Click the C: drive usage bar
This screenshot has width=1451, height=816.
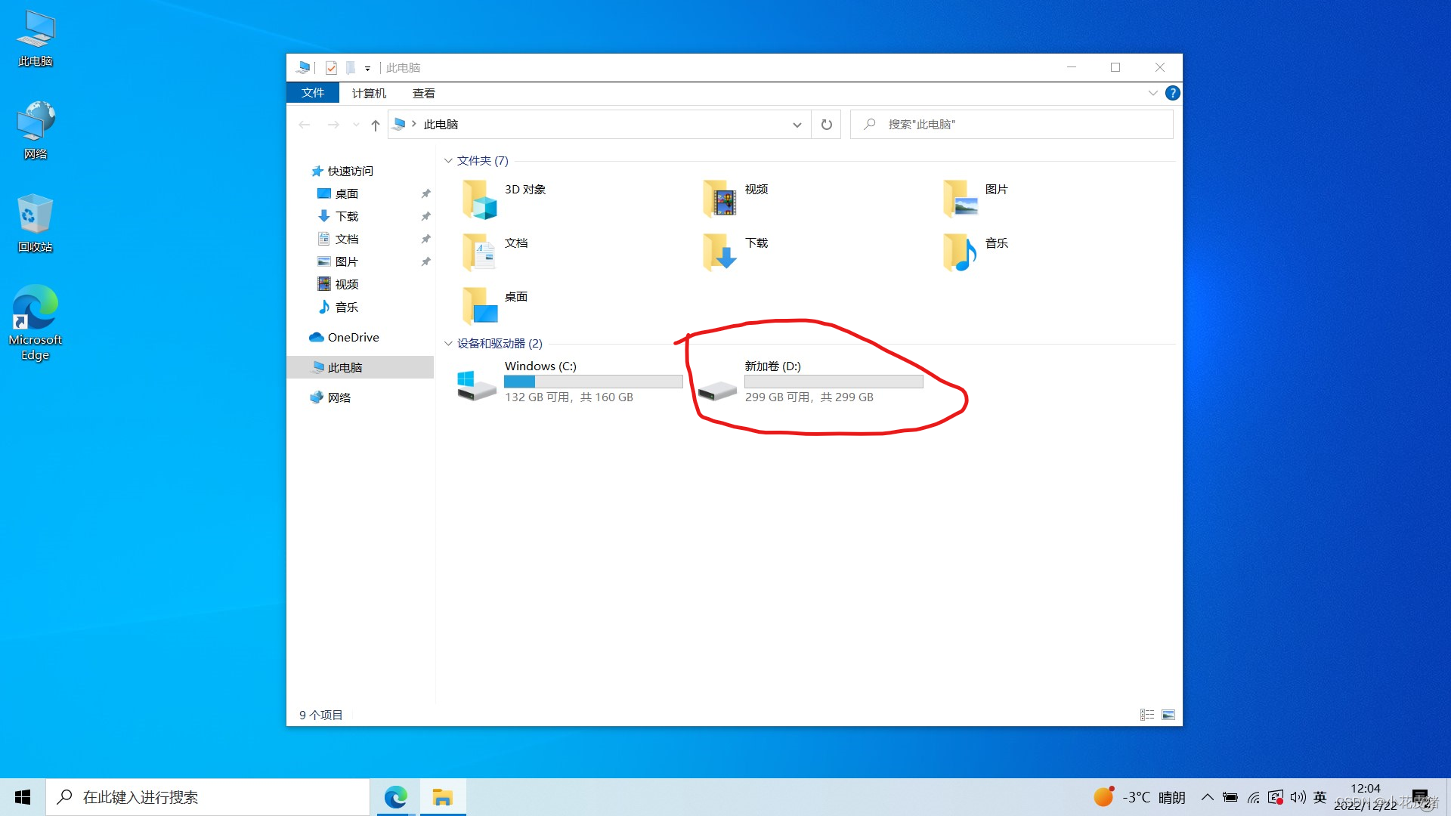coord(593,382)
